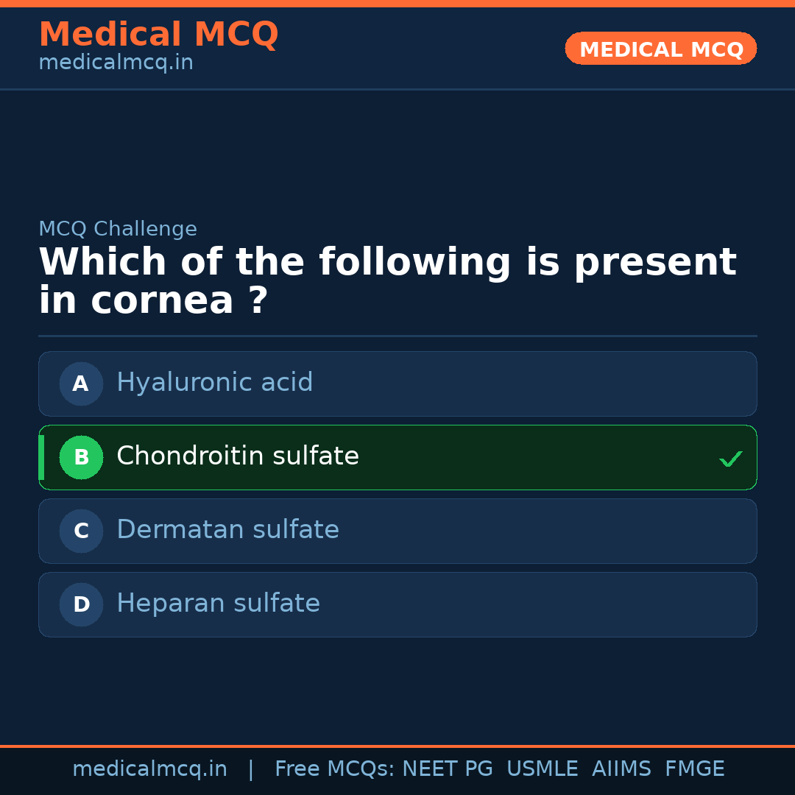The width and height of the screenshot is (795, 795).
Task: Open the NEET PG section in footer
Action: click(447, 768)
